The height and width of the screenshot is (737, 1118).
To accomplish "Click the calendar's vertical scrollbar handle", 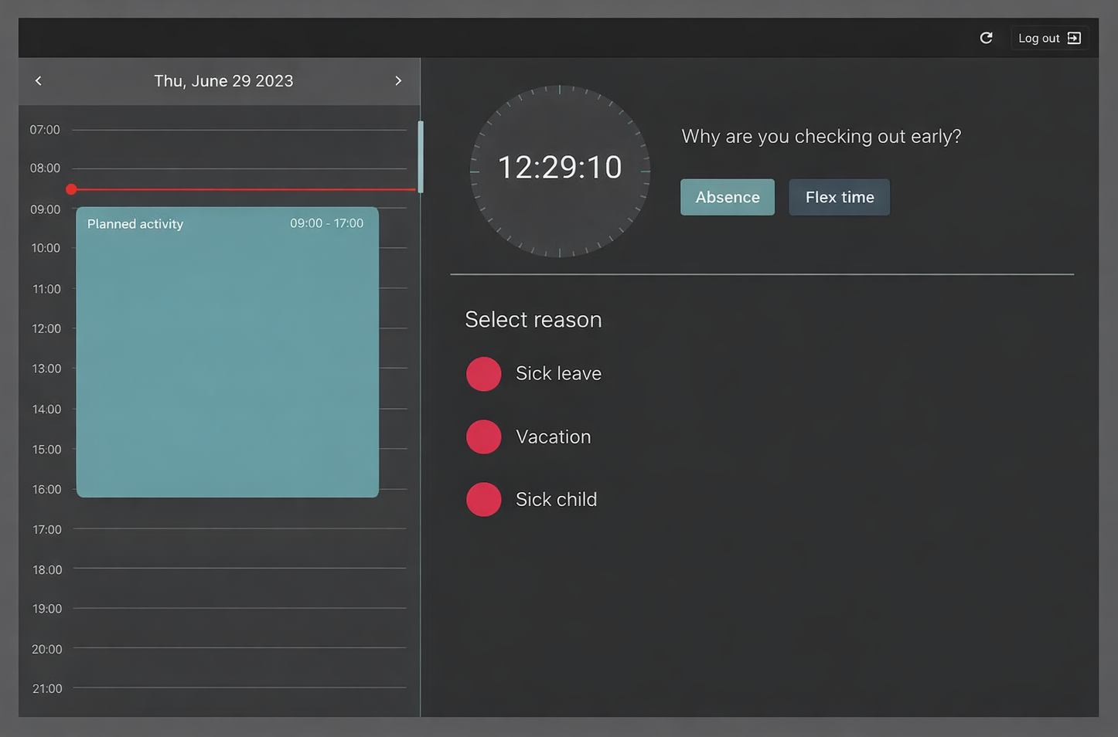I will click(x=421, y=156).
